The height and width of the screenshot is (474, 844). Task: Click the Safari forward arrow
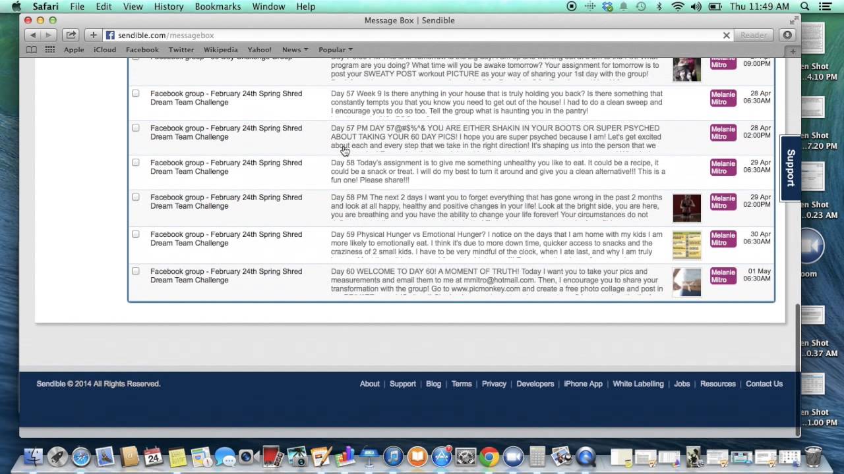(48, 35)
